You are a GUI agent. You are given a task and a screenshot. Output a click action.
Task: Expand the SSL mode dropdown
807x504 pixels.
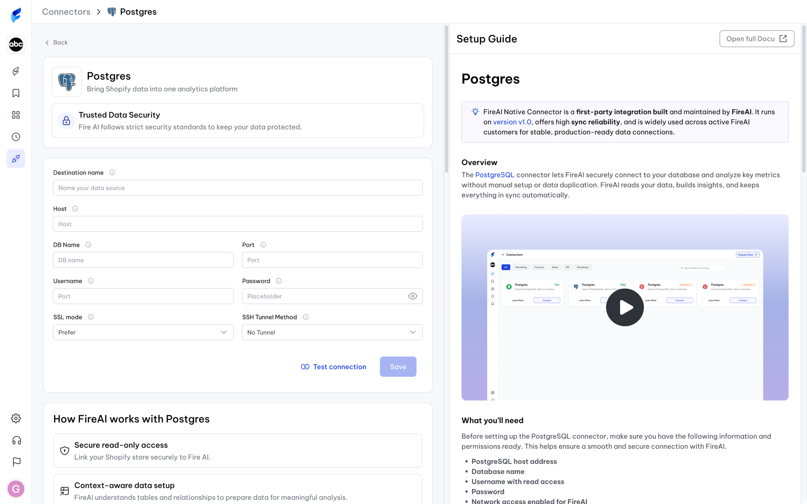(x=143, y=332)
